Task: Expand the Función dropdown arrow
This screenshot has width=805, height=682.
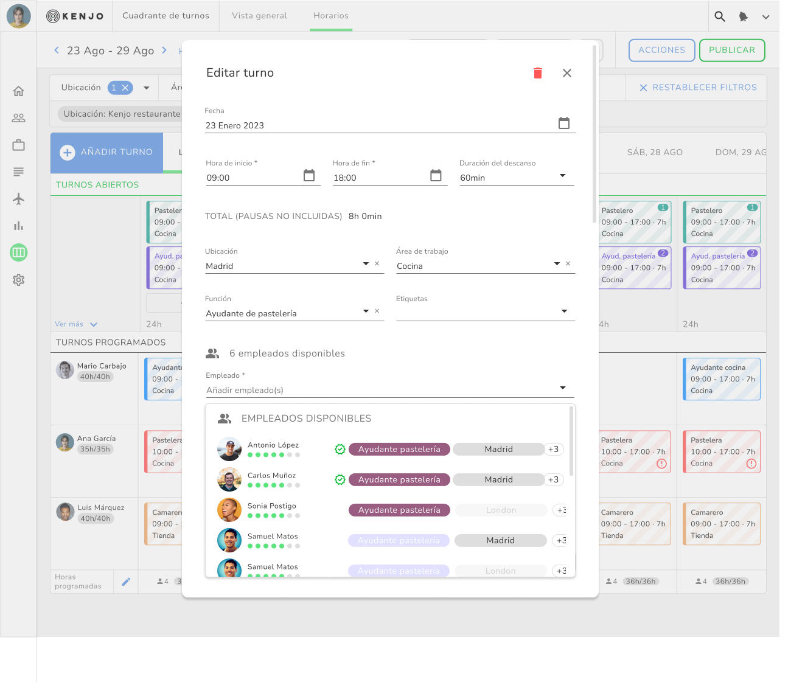Action: [x=366, y=311]
